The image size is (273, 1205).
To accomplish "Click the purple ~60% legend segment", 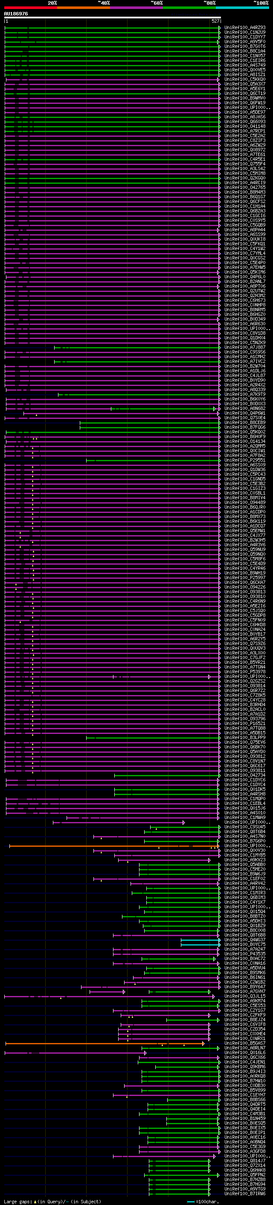I will coord(137,8).
